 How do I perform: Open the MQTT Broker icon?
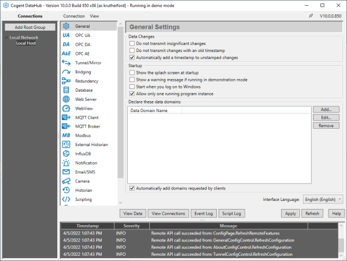point(66,126)
